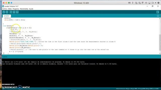Restore down the Arduino window
The image size is (161, 90).
point(153,6)
